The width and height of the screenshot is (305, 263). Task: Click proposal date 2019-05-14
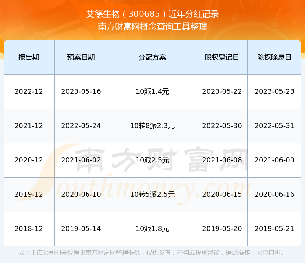point(81,229)
